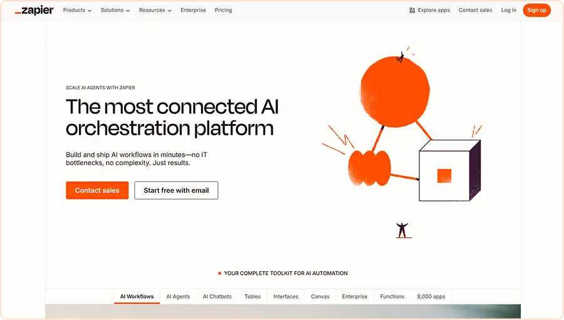Open the Canvas tab

click(320, 296)
